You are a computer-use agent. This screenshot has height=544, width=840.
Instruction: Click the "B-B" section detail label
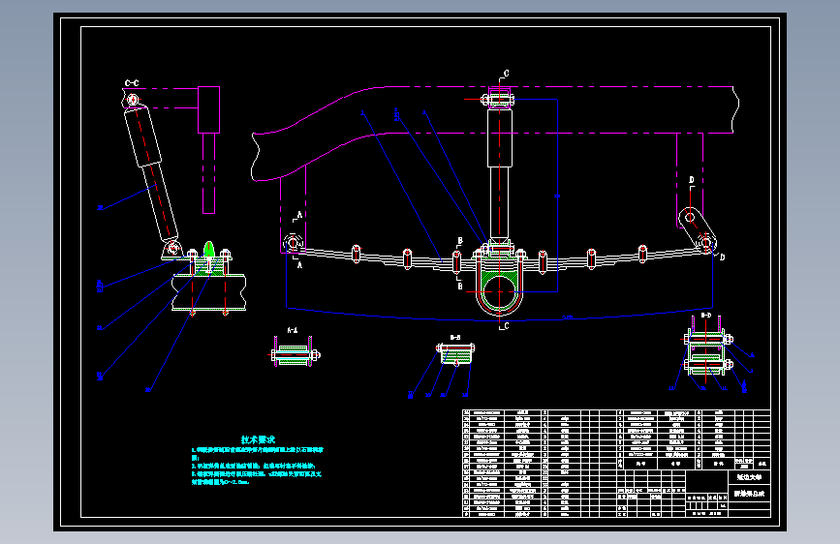tap(455, 337)
